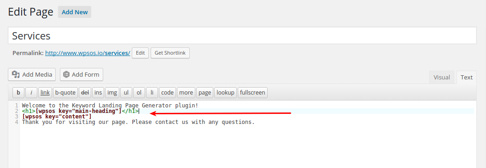This screenshot has height=168, width=486.
Task: Click the del strikethrough button
Action: [x=85, y=92]
